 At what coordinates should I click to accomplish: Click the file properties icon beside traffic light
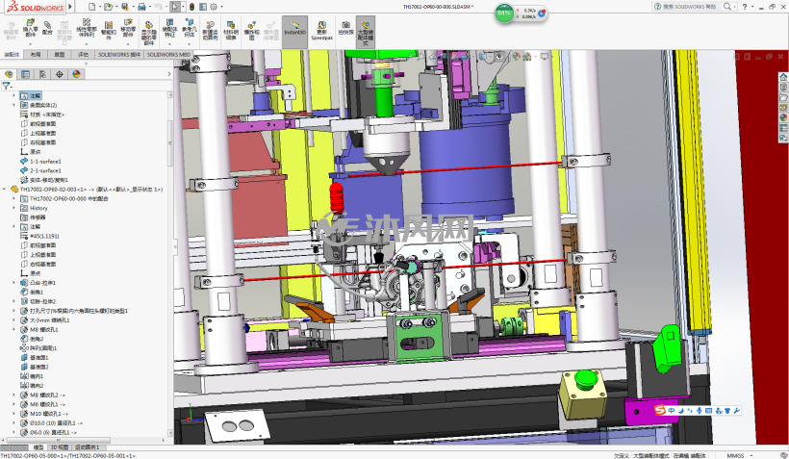click(202, 7)
